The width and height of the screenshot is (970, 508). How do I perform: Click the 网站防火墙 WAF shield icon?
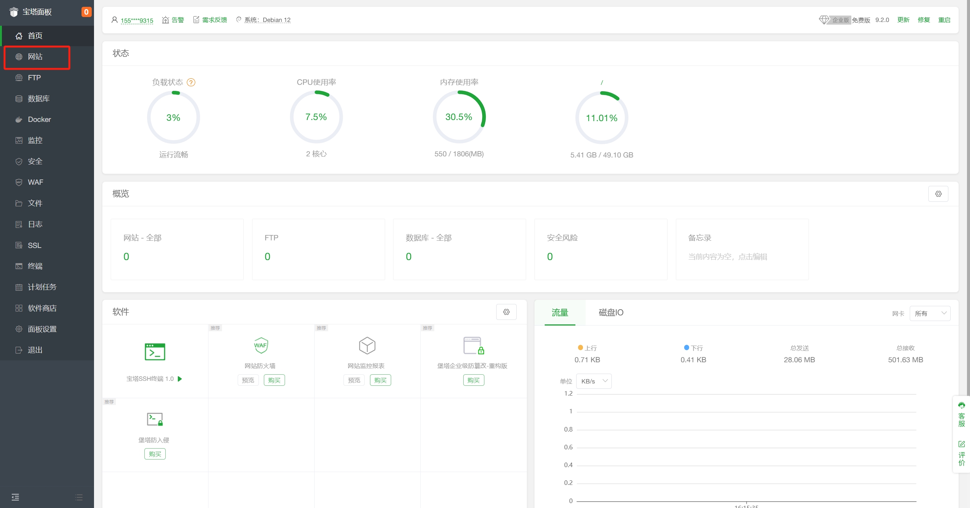click(261, 345)
